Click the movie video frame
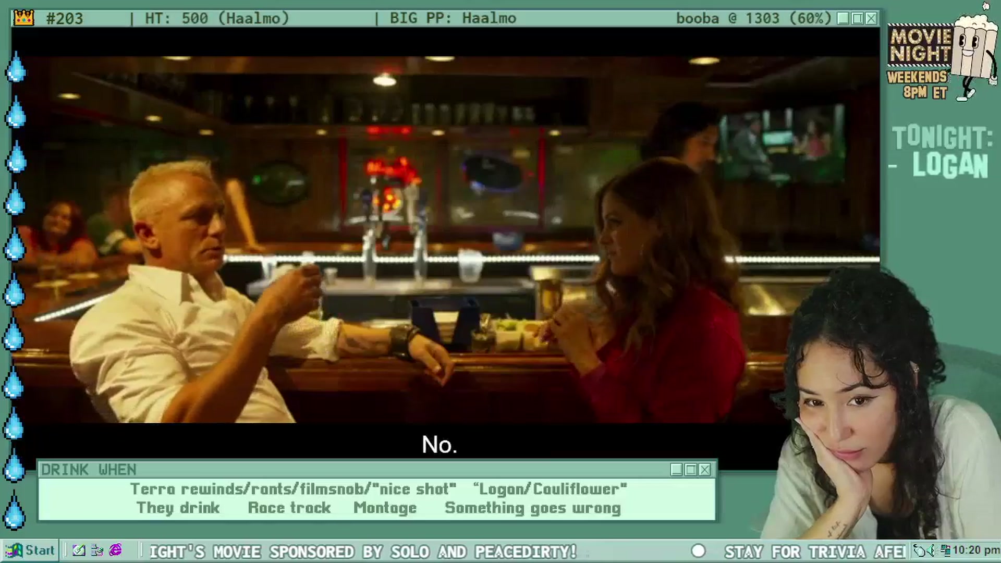This screenshot has width=1001, height=563. 446,239
